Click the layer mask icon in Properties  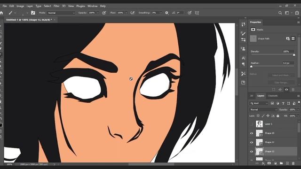click(287, 38)
